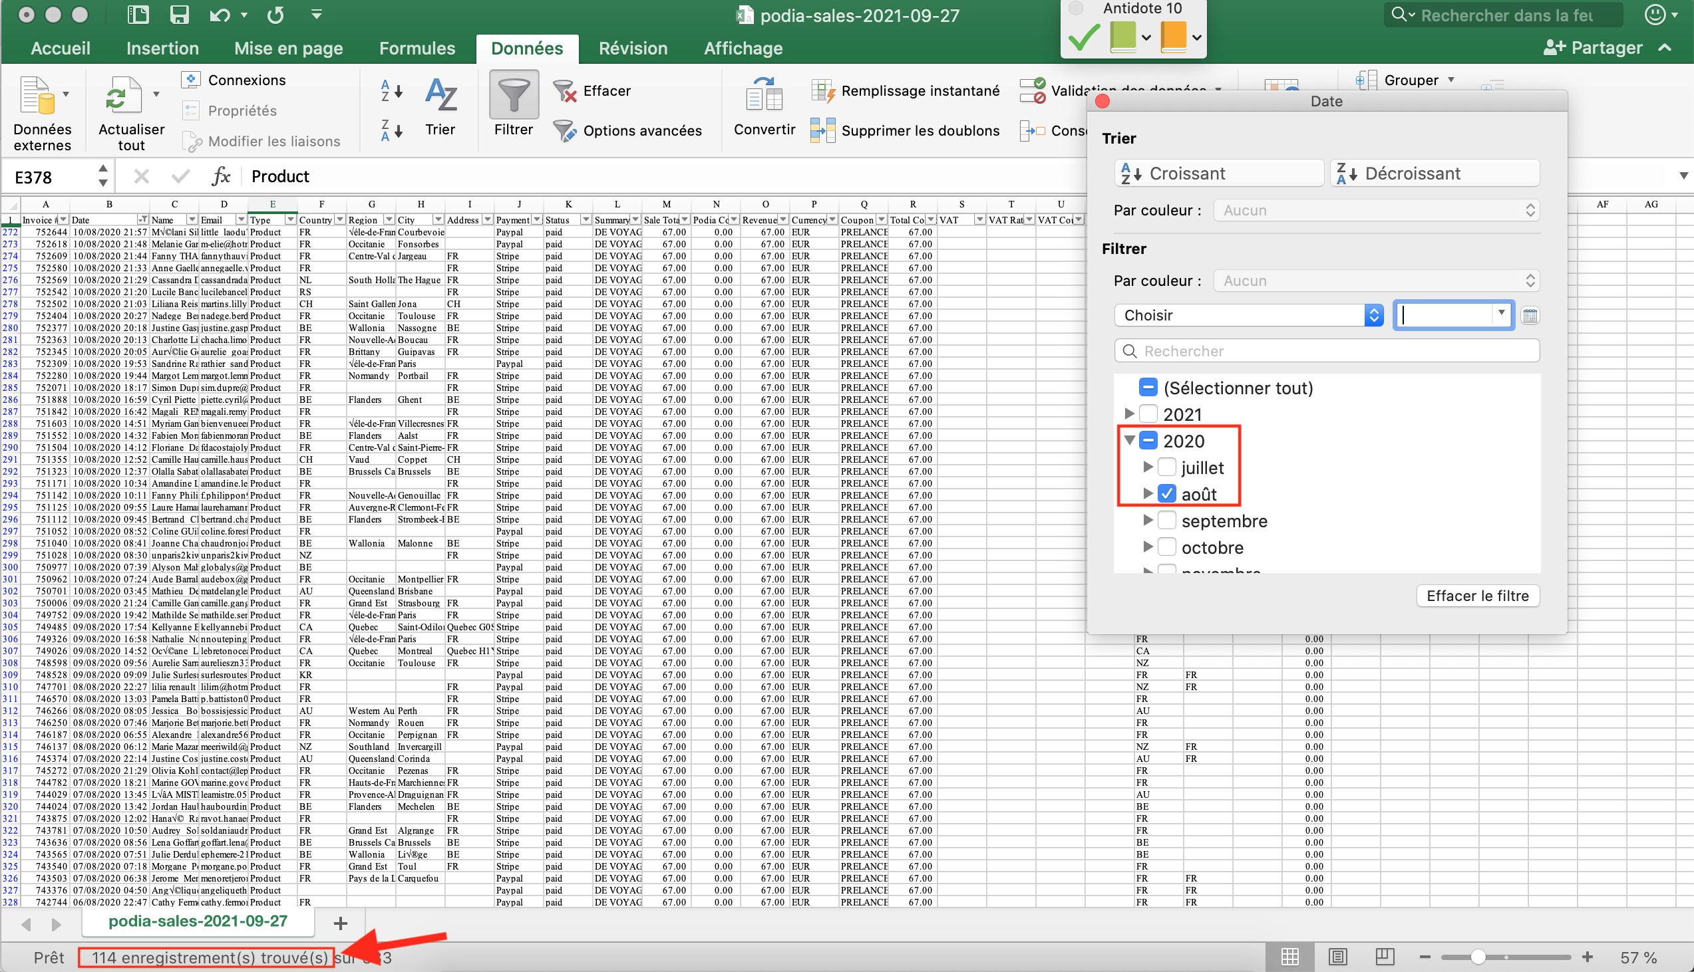Click the Effacer filter clear icon
Viewport: 1694px width, 972px height.
click(x=564, y=91)
